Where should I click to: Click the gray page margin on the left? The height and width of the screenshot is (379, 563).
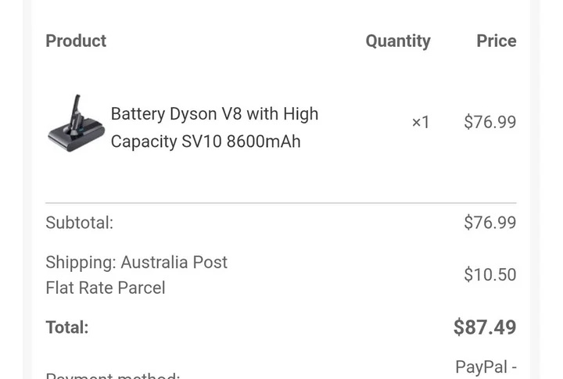[x=11, y=188]
